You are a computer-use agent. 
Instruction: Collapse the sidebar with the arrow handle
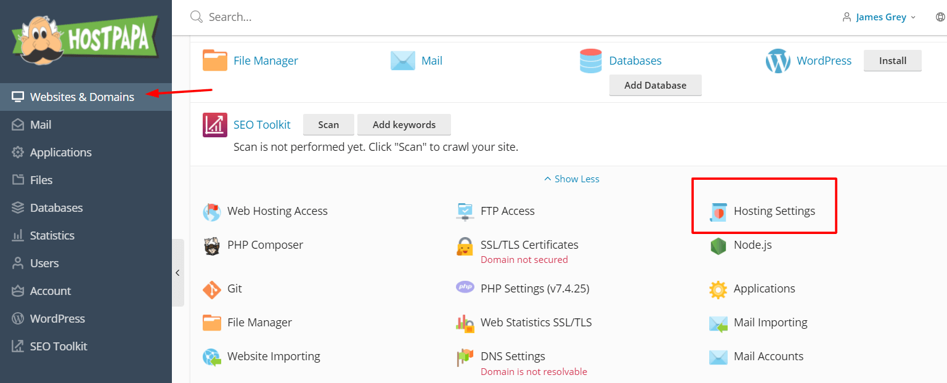point(177,273)
